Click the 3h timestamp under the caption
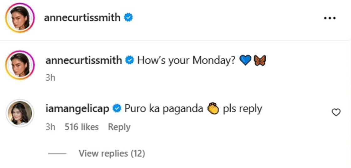Viewport: 351px width, 168px height. 50,77
